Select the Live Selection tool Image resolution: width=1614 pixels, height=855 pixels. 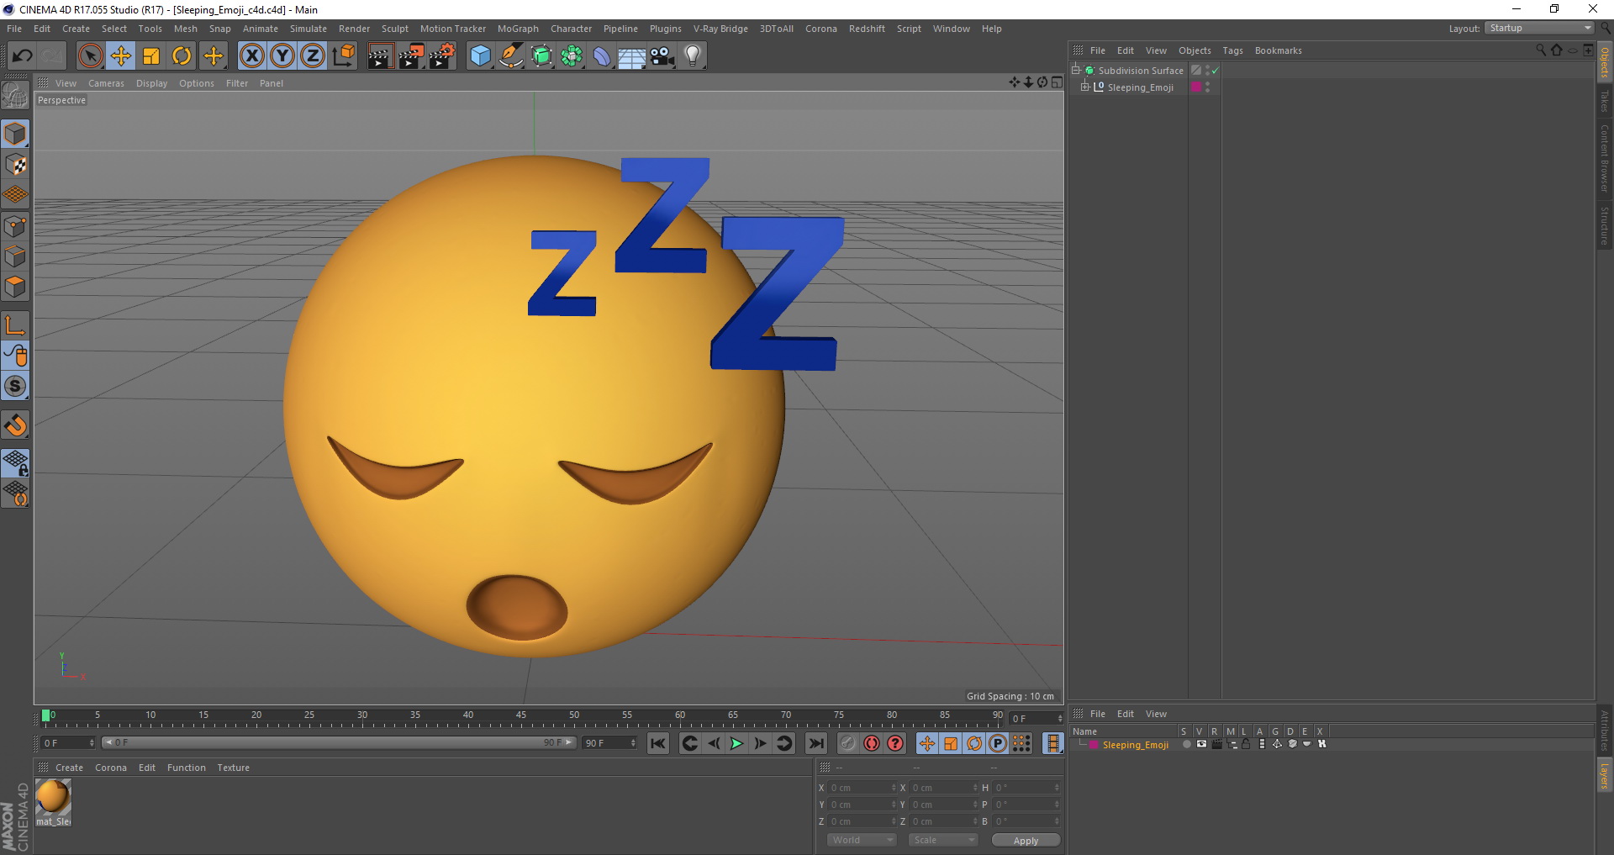[x=90, y=56]
